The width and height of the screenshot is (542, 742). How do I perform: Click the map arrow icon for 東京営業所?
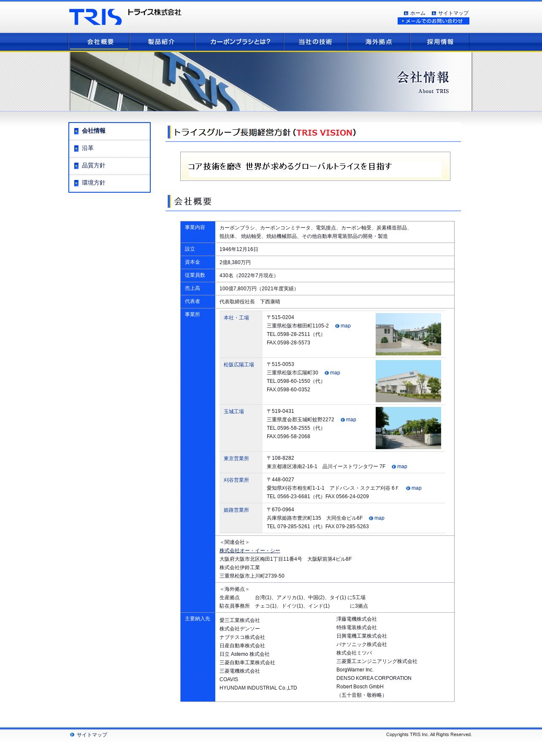(394, 467)
